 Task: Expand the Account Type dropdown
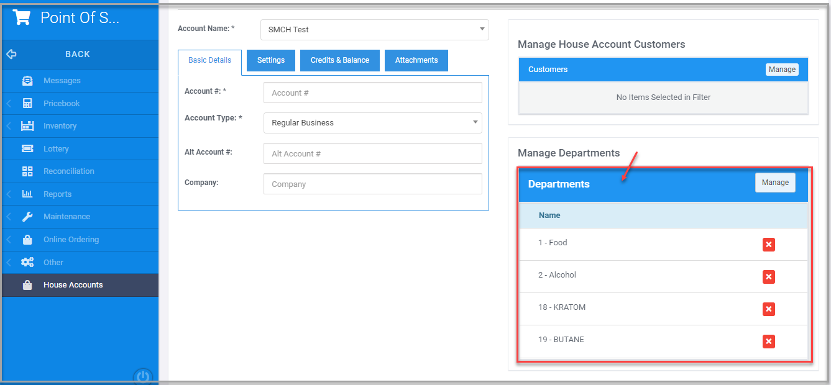[x=475, y=122]
